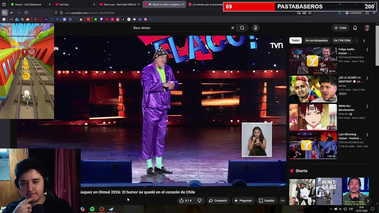Open the Firefox sidebar toggle button
379x213 pixels.
pyautogui.click(x=4, y=13)
